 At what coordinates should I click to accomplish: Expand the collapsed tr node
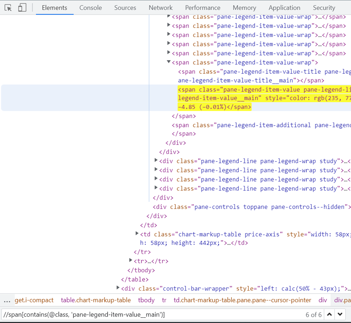131,260
